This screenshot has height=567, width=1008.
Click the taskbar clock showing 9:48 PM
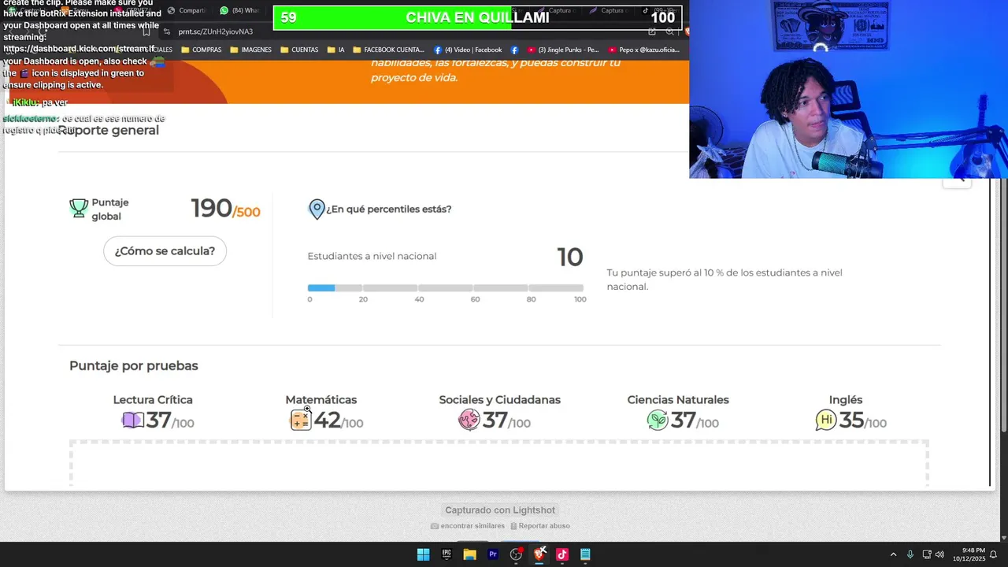pyautogui.click(x=969, y=554)
